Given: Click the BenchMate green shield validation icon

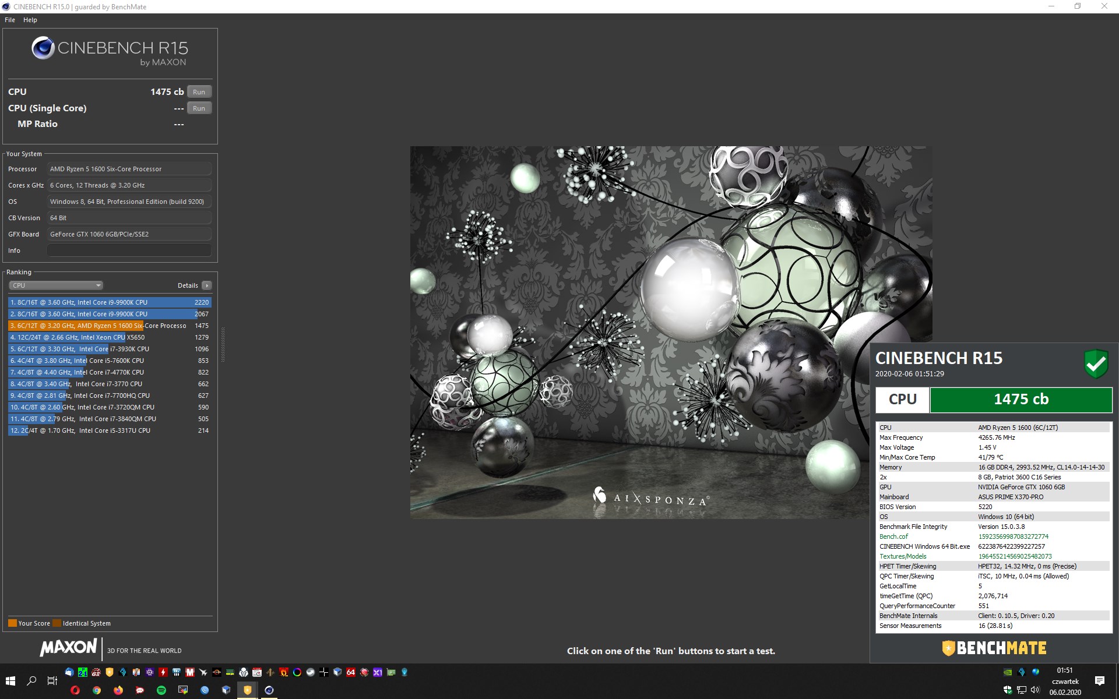Looking at the screenshot, I should pos(1096,364).
